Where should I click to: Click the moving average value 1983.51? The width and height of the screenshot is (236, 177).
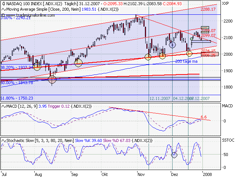coord(89,9)
